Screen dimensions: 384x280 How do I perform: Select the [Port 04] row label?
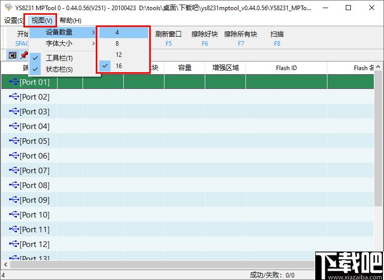[x=35, y=127]
